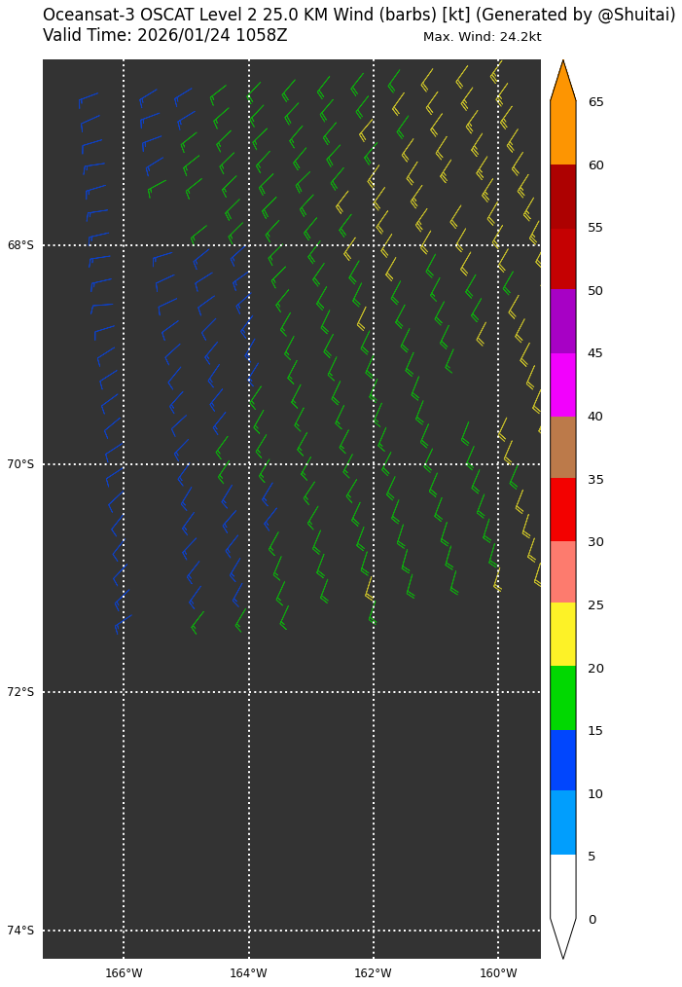The height and width of the screenshot is (987, 682).
Task: Click the Oceansat-3 OSCAT chart title
Action: click(358, 15)
